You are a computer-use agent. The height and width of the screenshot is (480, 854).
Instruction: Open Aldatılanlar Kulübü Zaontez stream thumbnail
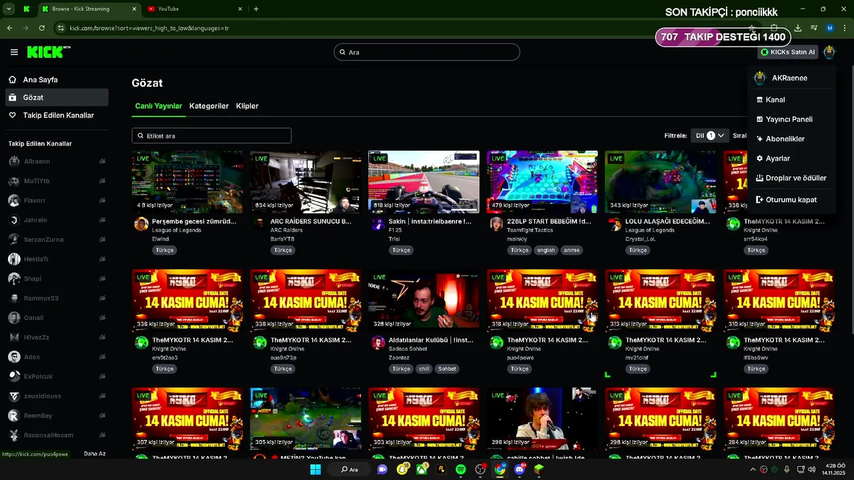[424, 301]
